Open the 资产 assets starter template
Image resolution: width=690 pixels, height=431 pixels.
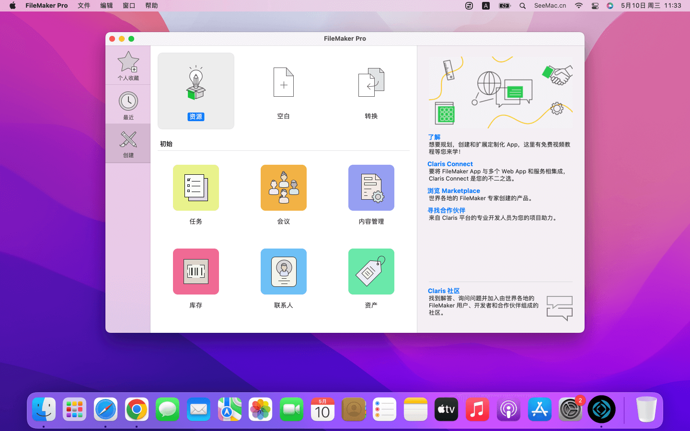(x=371, y=272)
